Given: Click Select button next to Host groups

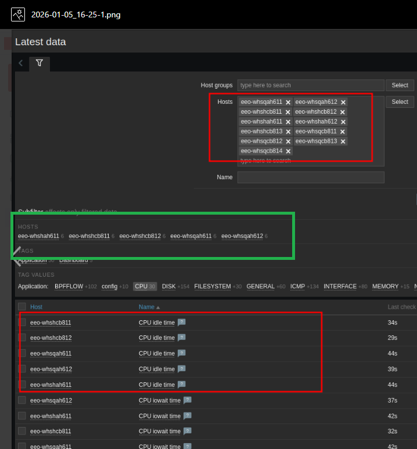Looking at the screenshot, I should pyautogui.click(x=400, y=85).
